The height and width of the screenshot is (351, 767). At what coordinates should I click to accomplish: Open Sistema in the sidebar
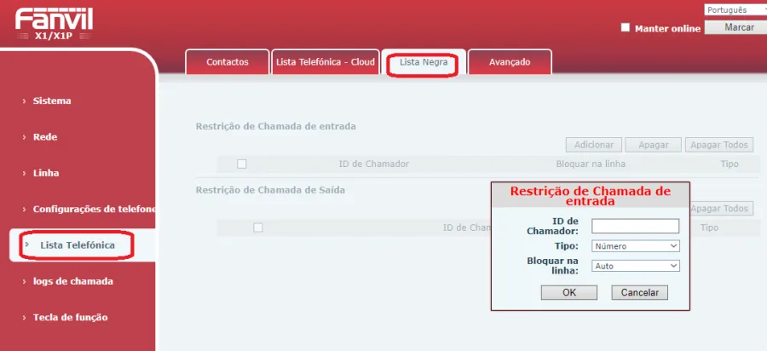point(52,101)
